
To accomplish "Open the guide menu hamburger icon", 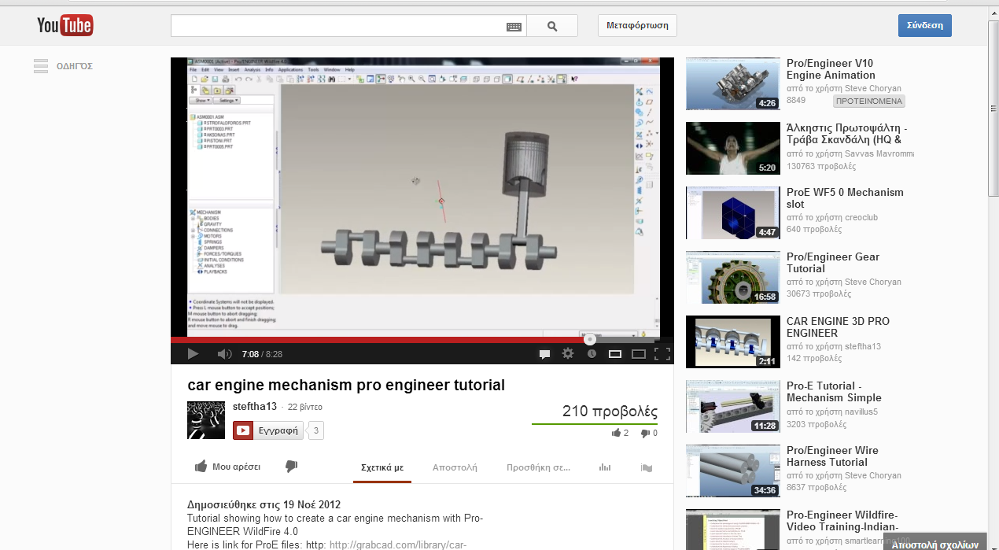I will (41, 66).
